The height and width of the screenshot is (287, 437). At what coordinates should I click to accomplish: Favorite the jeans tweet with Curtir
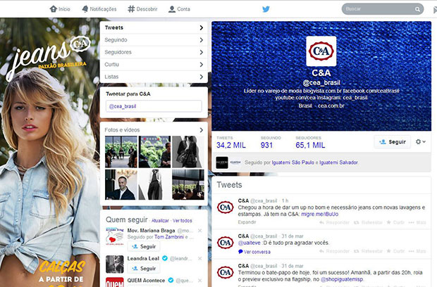click(x=395, y=222)
